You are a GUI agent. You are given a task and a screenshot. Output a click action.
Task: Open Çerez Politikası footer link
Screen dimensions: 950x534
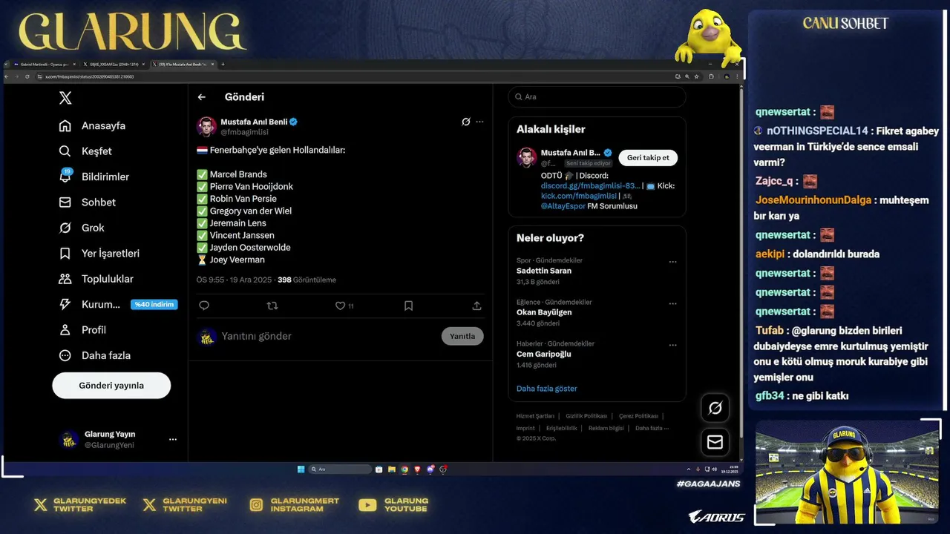point(638,416)
